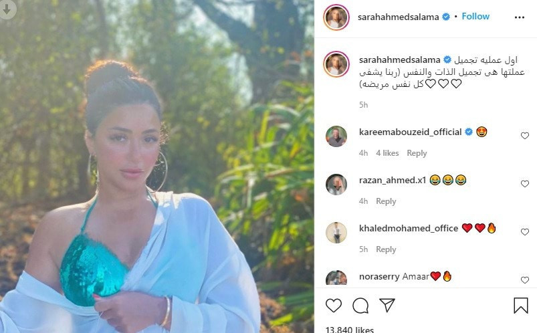Open the comment bubble icon
This screenshot has width=537, height=333.
pos(360,305)
